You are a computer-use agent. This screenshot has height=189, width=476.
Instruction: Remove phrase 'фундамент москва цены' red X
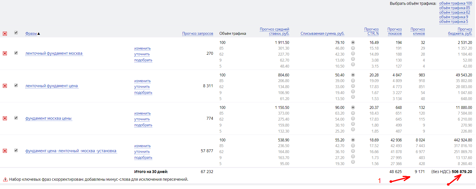click(5, 118)
